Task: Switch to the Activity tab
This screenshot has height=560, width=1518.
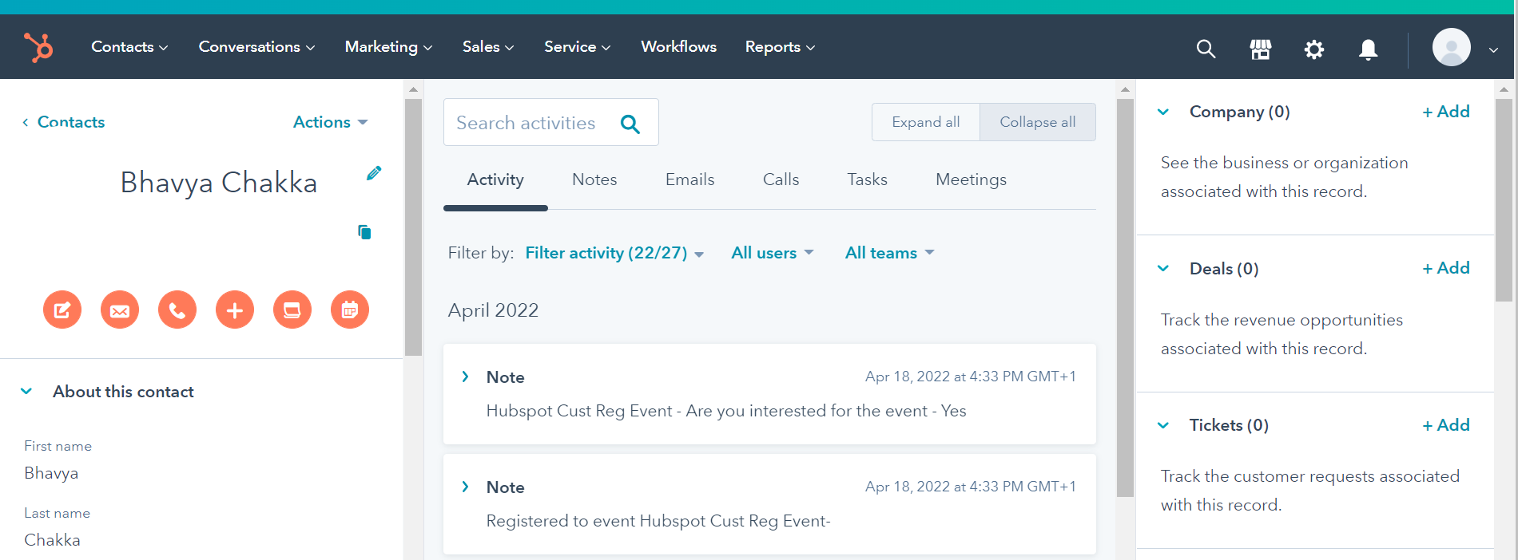Action: point(495,179)
